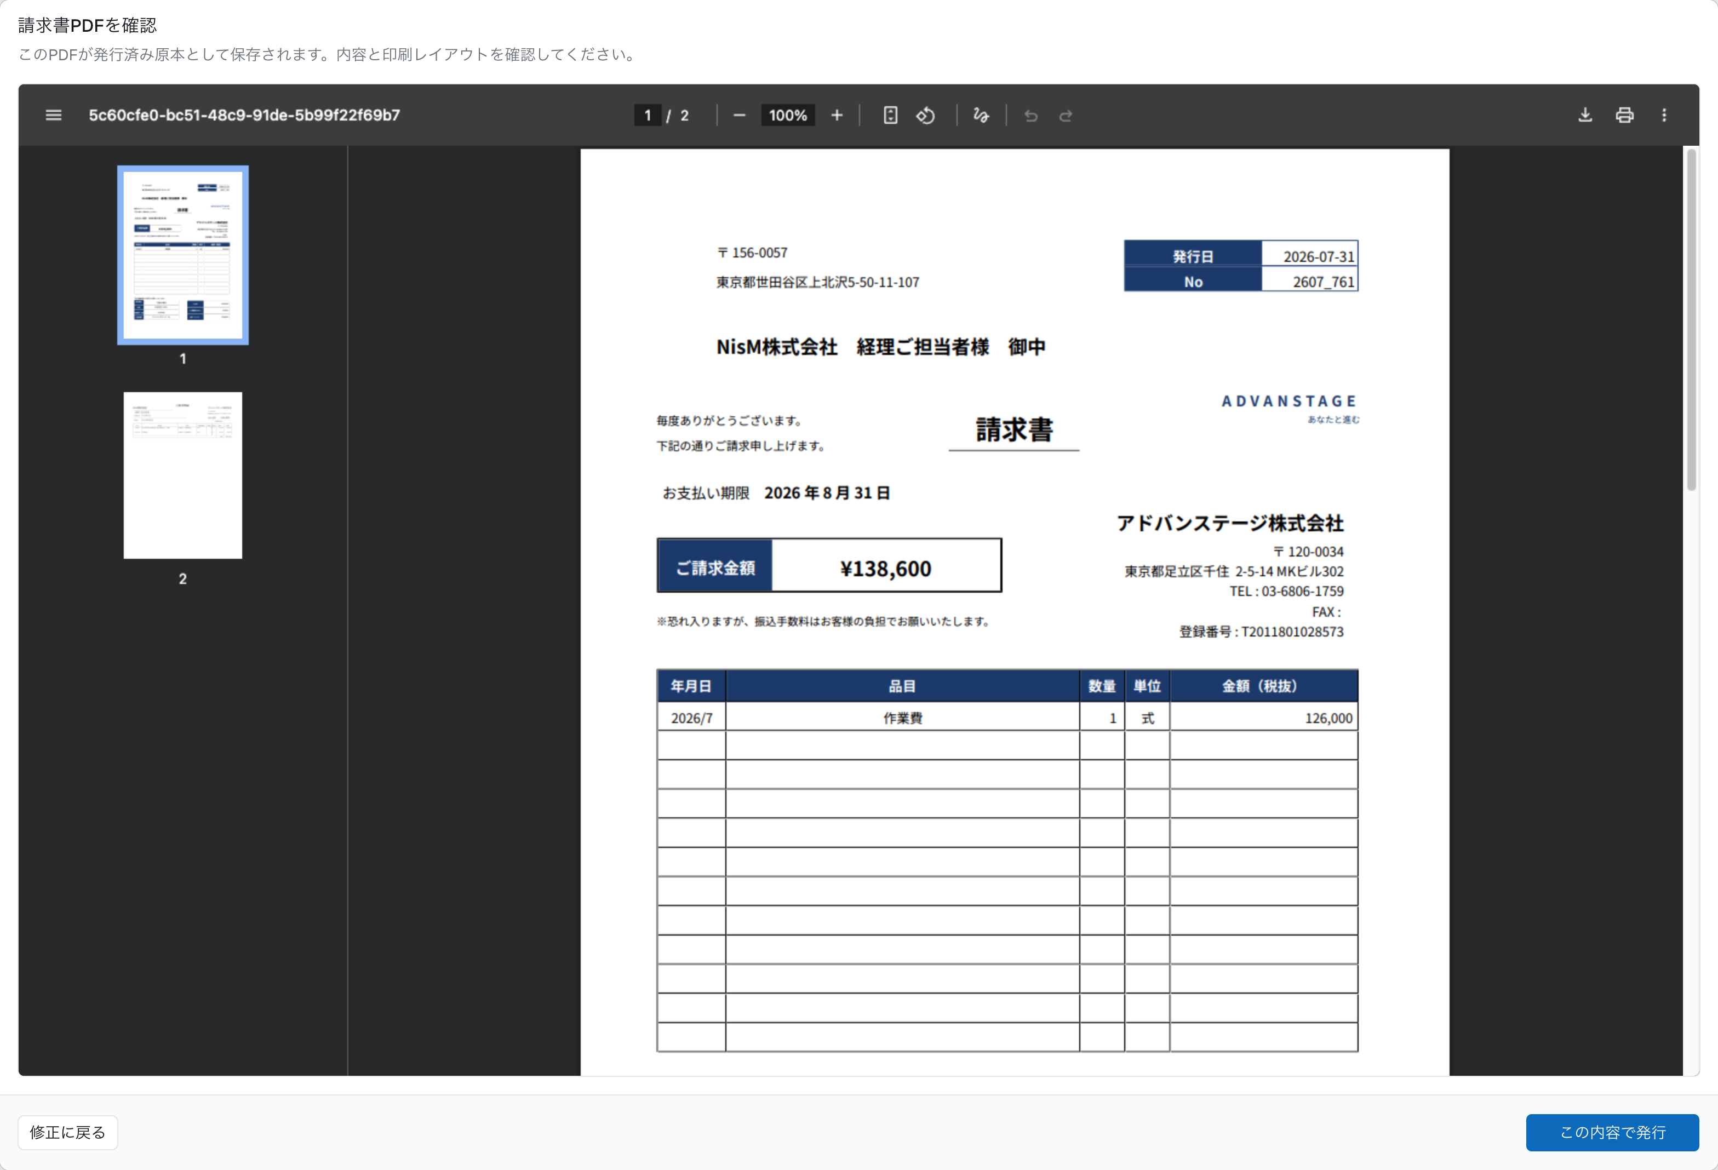Viewport: 1718px width, 1170px height.
Task: Zoom out with the minus icon
Action: coord(739,115)
